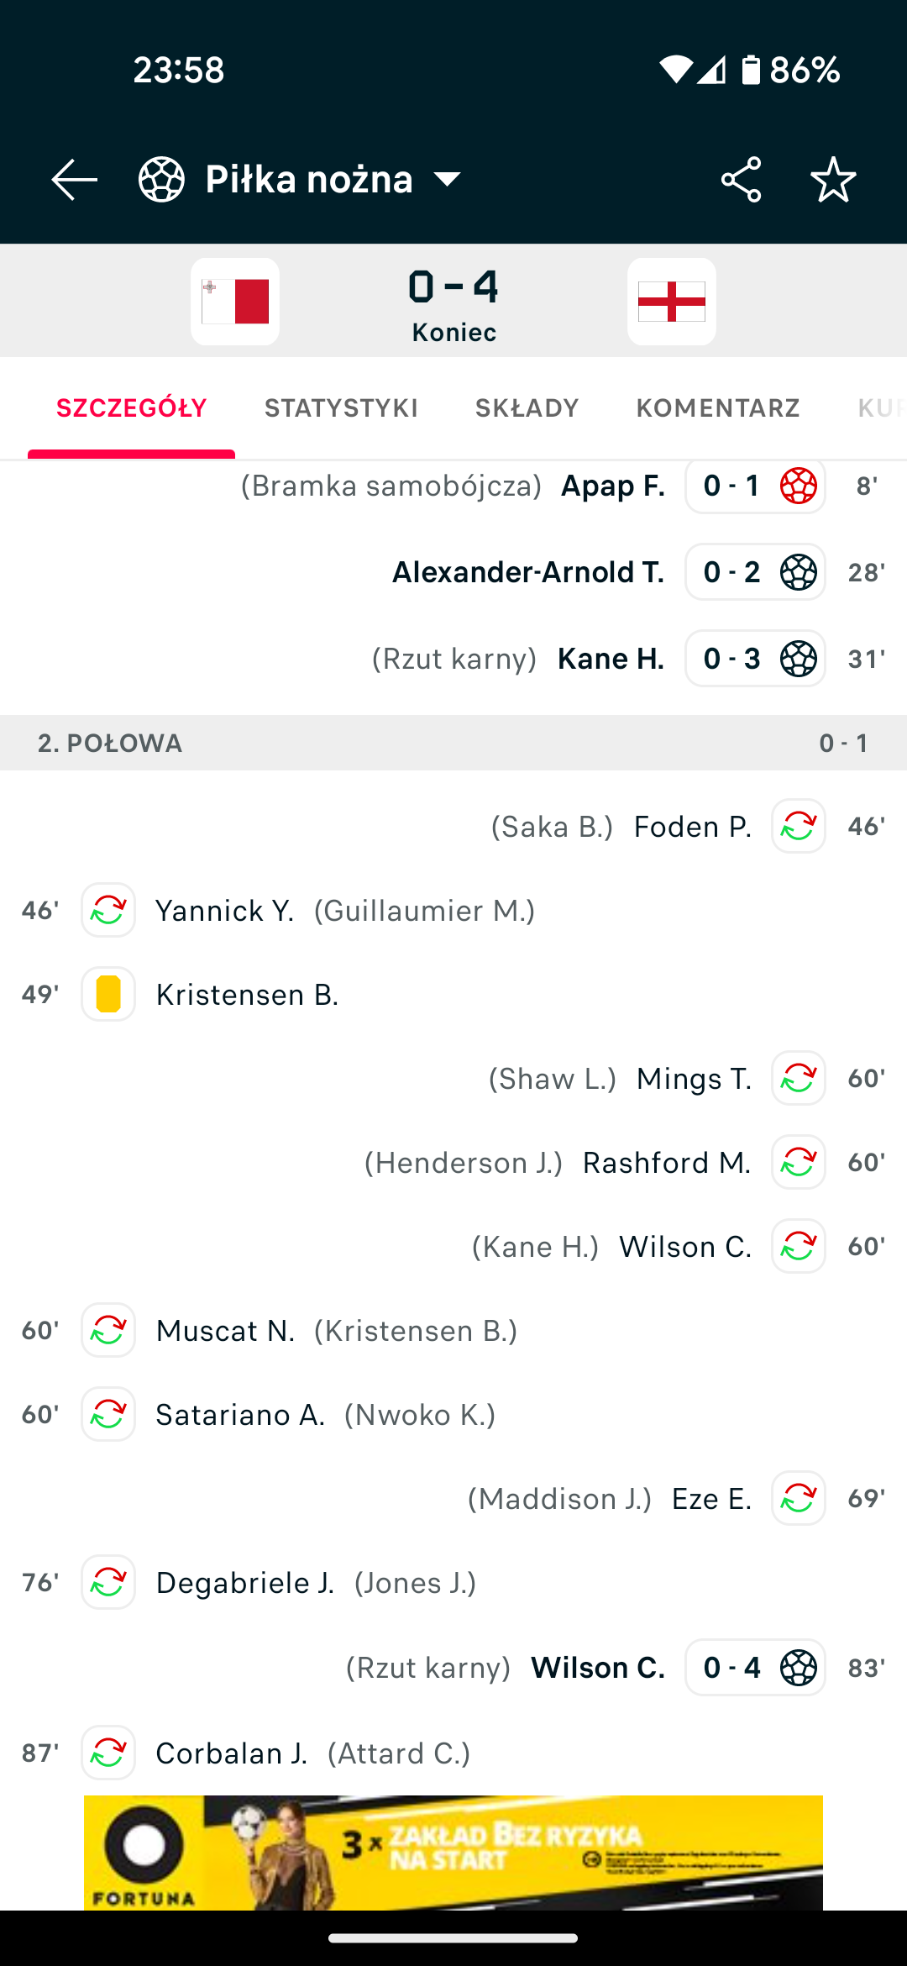
Task: Toggle the favorite star for this match
Action: pyautogui.click(x=833, y=179)
